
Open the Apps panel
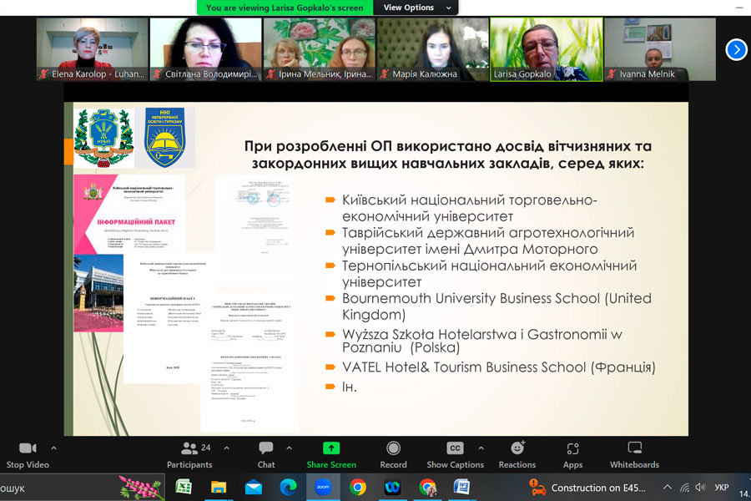(x=572, y=449)
